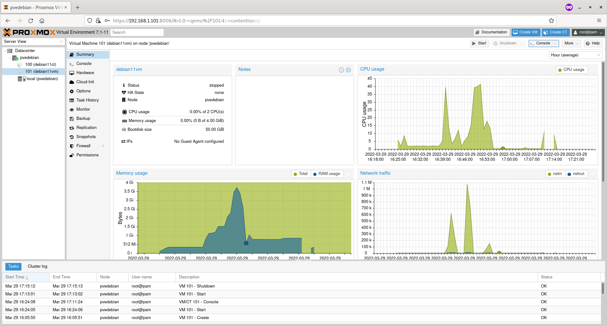This screenshot has height=326, width=607.
Task: Click the Memory usage chart undo-zoom icon
Action: tap(348, 174)
